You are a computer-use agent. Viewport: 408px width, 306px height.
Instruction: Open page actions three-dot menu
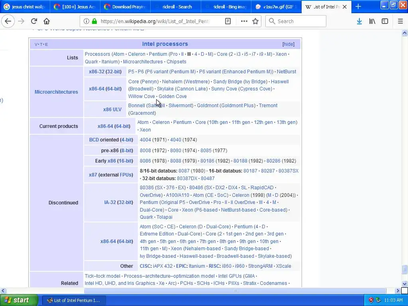coord(244,21)
